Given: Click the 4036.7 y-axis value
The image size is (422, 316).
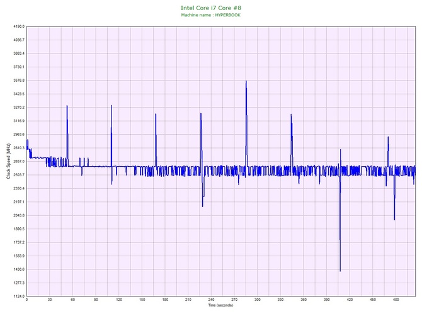Looking at the screenshot, I should point(19,40).
